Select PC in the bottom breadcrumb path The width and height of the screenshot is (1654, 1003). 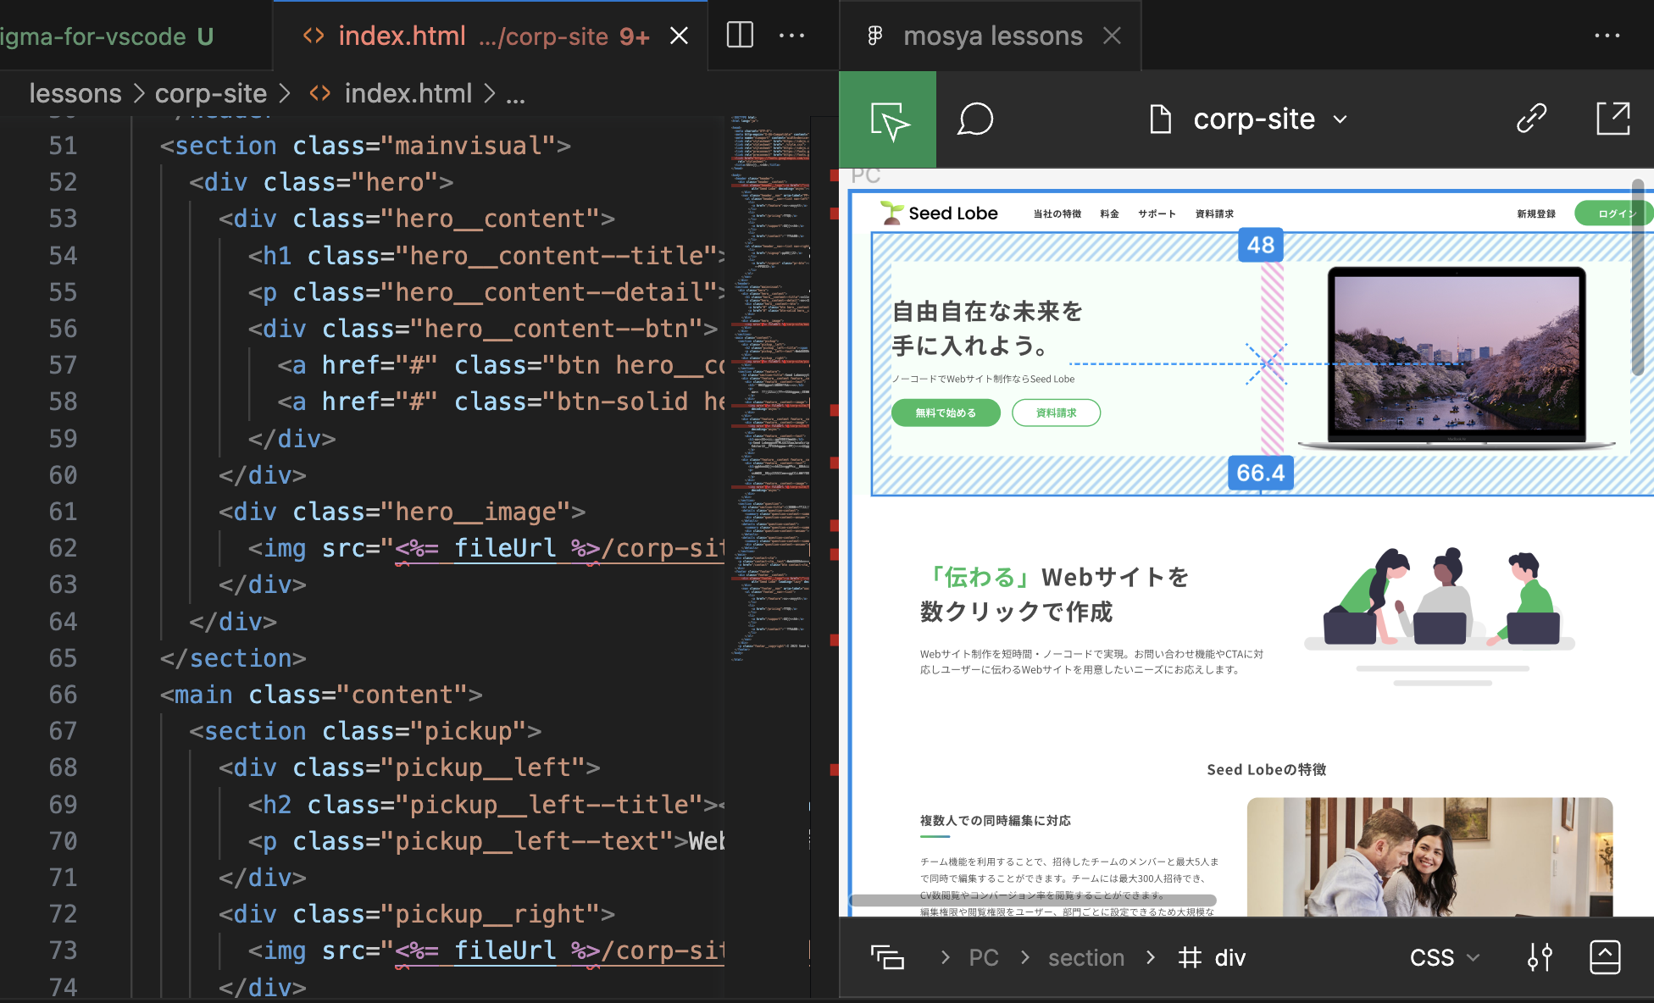983,956
